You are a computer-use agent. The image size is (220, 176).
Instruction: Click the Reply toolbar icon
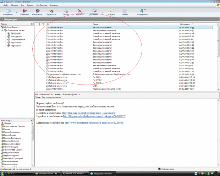(25, 11)
